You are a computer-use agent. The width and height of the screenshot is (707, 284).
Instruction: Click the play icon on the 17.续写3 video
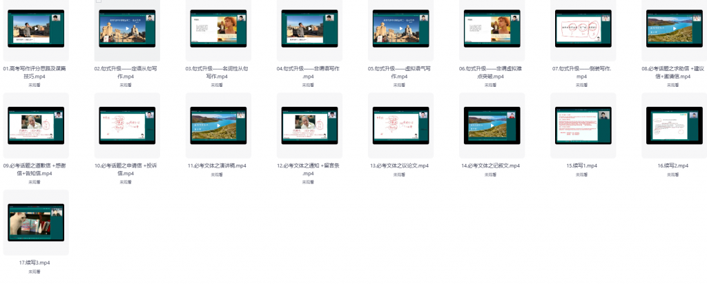35,222
